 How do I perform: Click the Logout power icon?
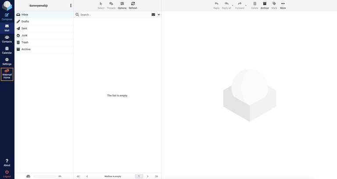(x=7, y=174)
